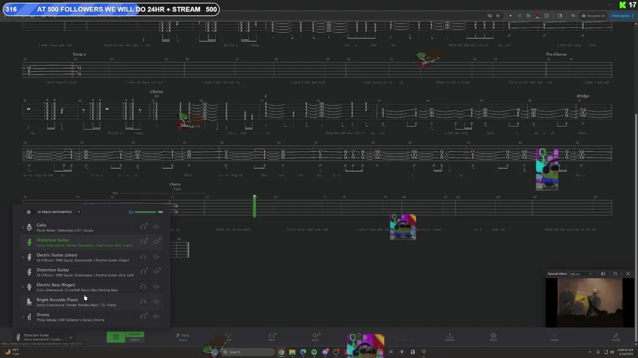This screenshot has height=358, width=638.
Task: Solo the Rhythm Guitar (Dist. Left) track
Action: (x=144, y=271)
